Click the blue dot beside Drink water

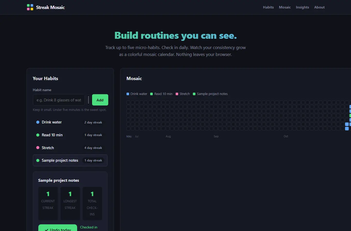[38, 122]
